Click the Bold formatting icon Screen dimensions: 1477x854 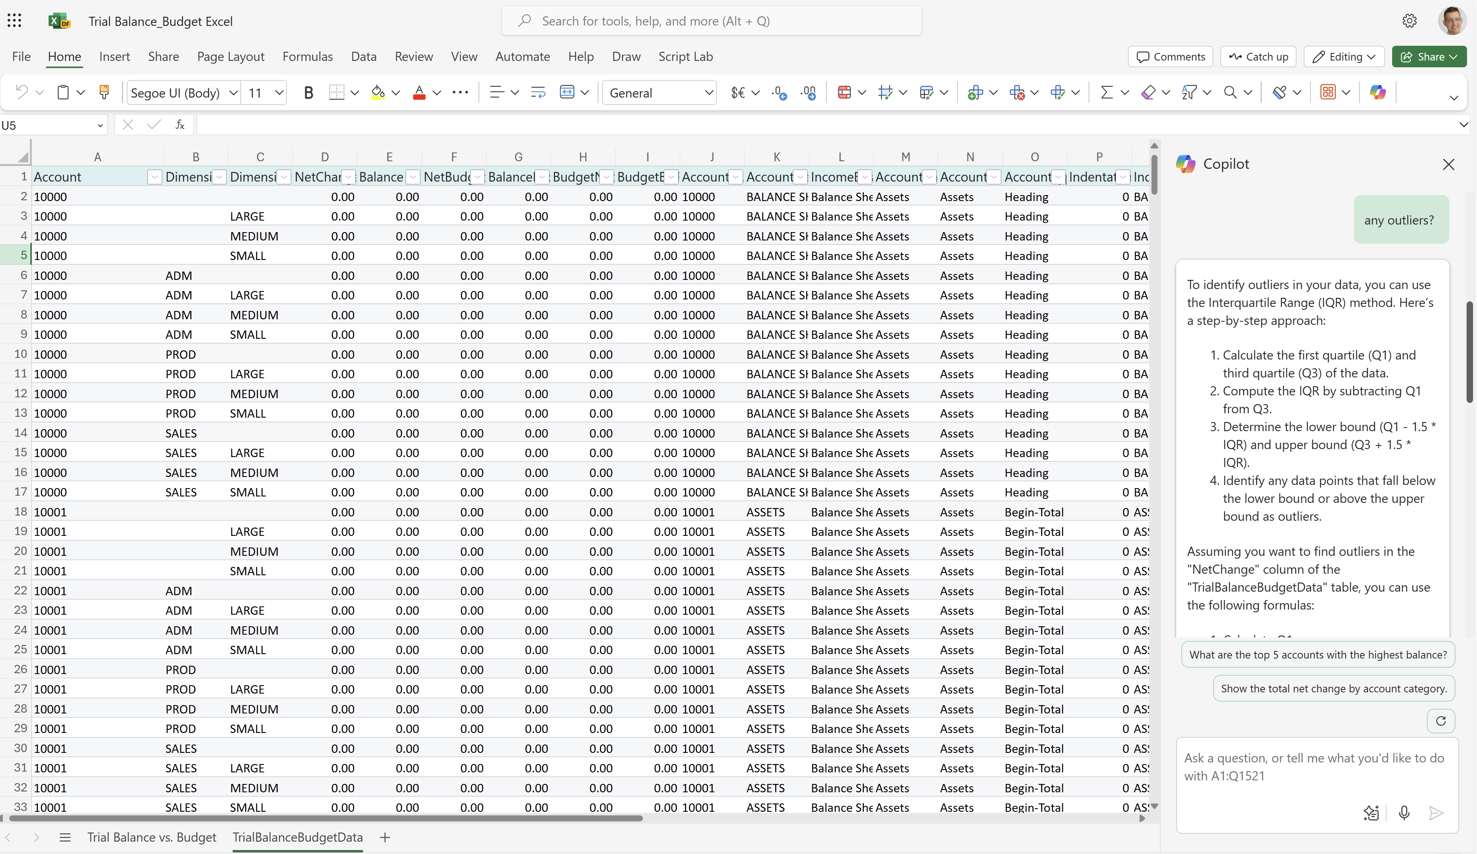click(x=309, y=92)
